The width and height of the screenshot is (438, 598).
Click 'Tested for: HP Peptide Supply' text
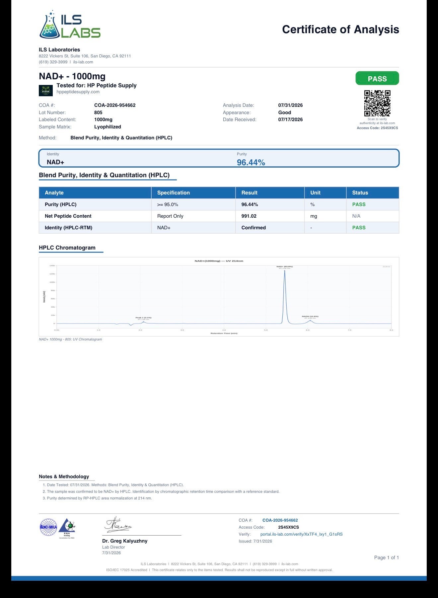97,85
